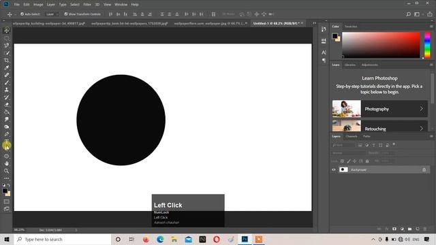436x245 pixels.
Task: Select the Clone Stamp tool
Action: (7, 90)
